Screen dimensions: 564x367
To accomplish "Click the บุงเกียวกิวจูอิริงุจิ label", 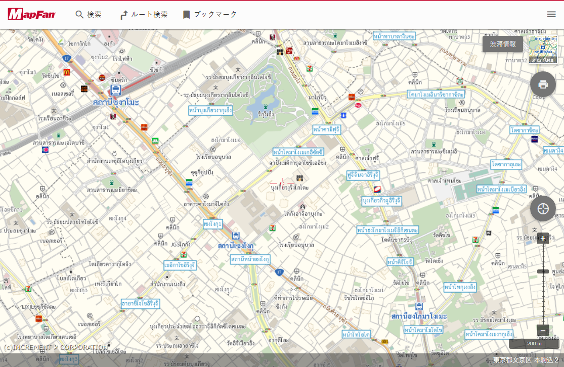I will pos(381,201).
